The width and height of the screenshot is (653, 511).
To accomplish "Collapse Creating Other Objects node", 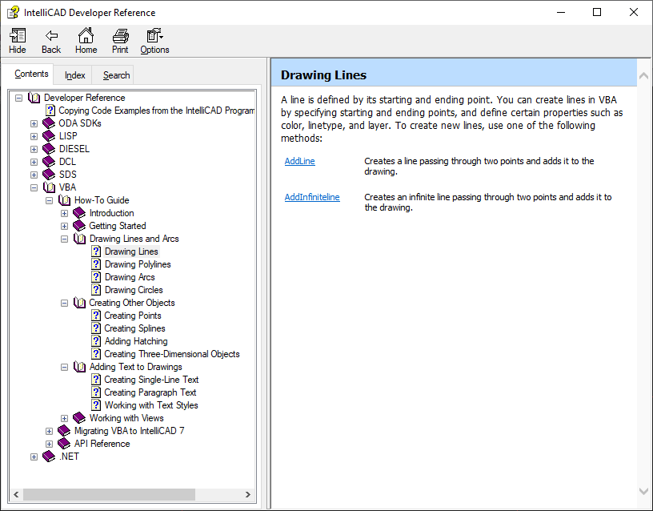I will (x=65, y=303).
